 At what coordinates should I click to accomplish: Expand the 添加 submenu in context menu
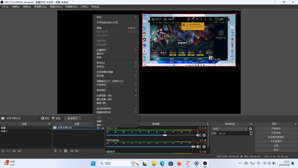tap(116, 17)
